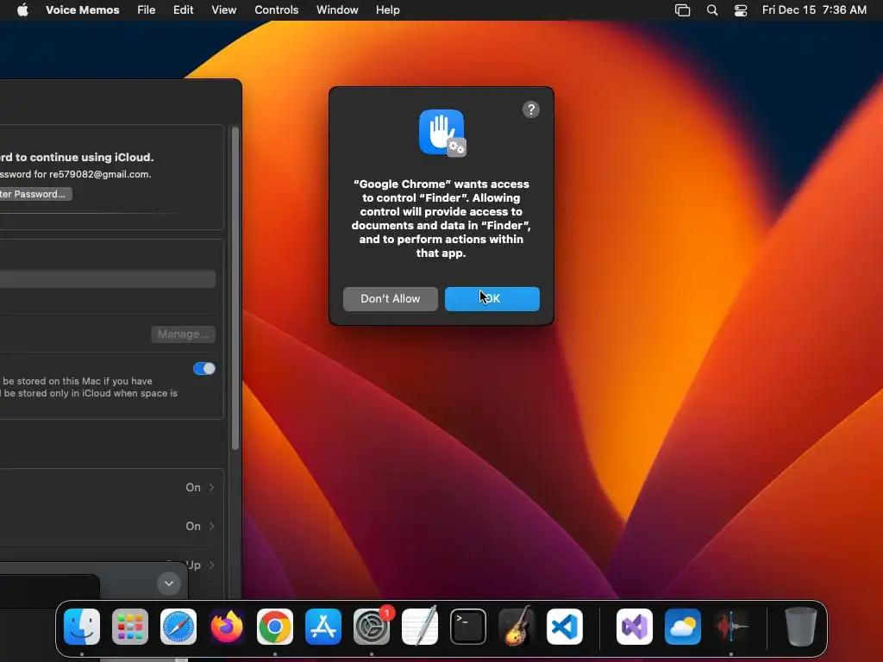Open Visual Studio from the Dock

point(635,627)
